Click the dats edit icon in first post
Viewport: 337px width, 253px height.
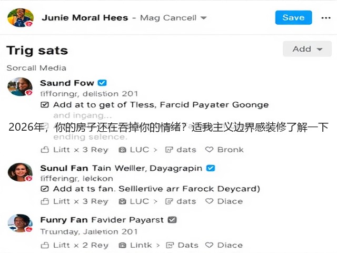pos(169,150)
